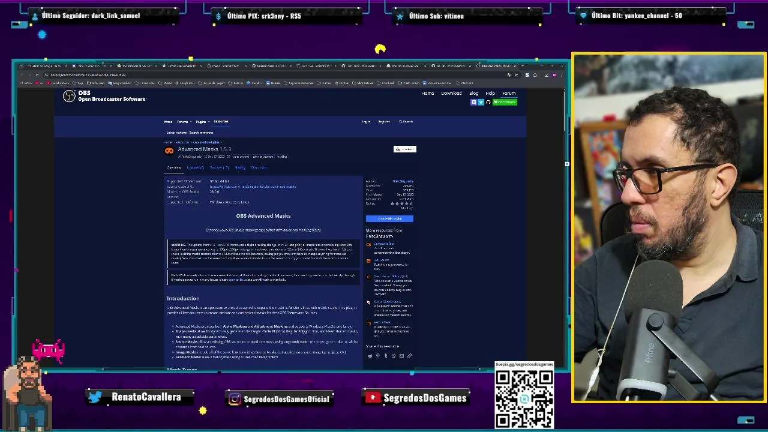Open Blog in OBS top menu
The image size is (768, 432).
click(x=473, y=93)
